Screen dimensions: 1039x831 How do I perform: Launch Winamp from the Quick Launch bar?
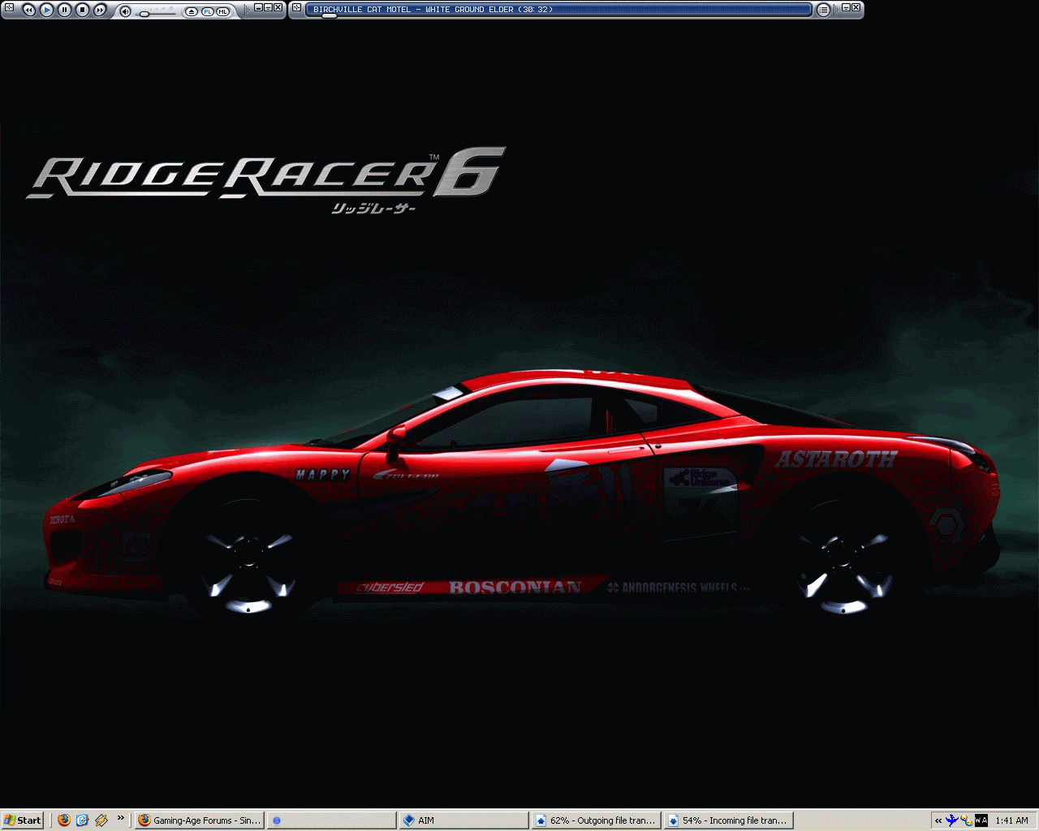pos(101,820)
